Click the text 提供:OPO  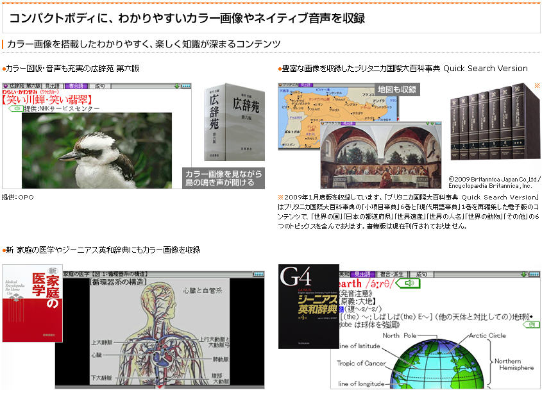coord(17,198)
